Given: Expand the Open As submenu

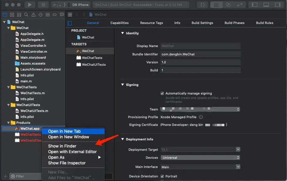Looking at the screenshot, I should [73, 157].
